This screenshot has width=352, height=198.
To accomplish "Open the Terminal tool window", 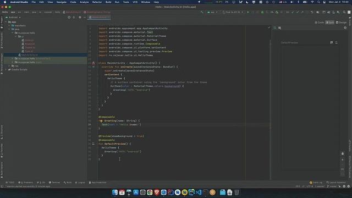I will tap(54, 183).
